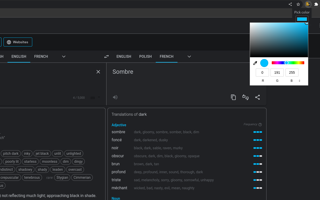Clear the source text with the X
The image size is (320, 200).
[x=98, y=72]
